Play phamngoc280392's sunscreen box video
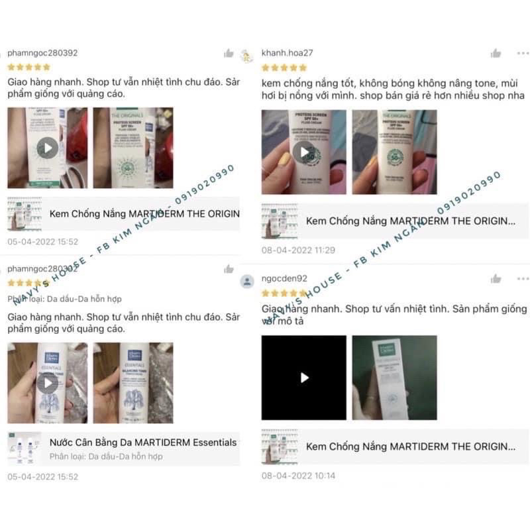530x530 pixels. (x=47, y=148)
